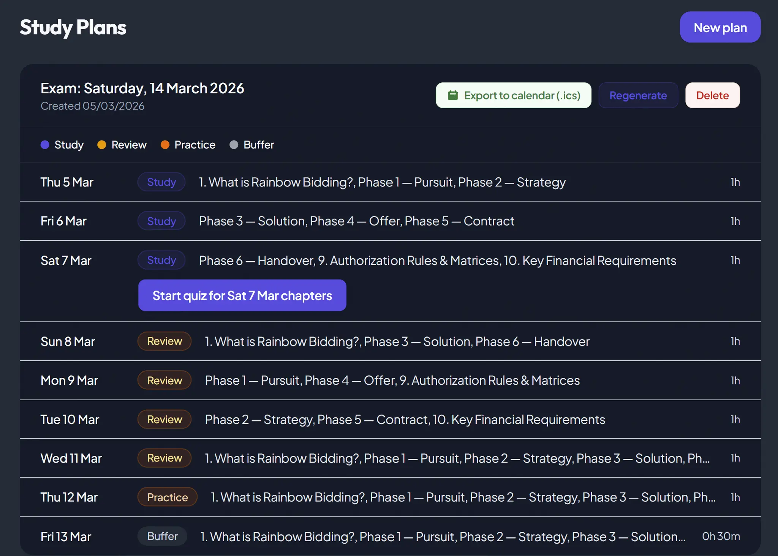Click 'Phase 2 — Strategy, Phase 5 — Contract' text
This screenshot has width=778, height=556.
point(405,420)
